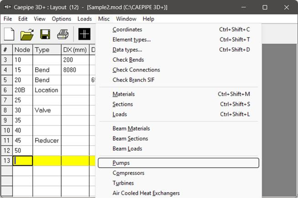Click the Caepipe application icon in title bar
The height and width of the screenshot is (198, 298).
pos(8,7)
